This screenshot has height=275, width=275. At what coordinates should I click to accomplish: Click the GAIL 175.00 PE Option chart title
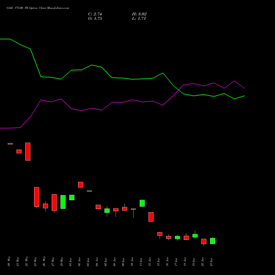(x=38, y=8)
